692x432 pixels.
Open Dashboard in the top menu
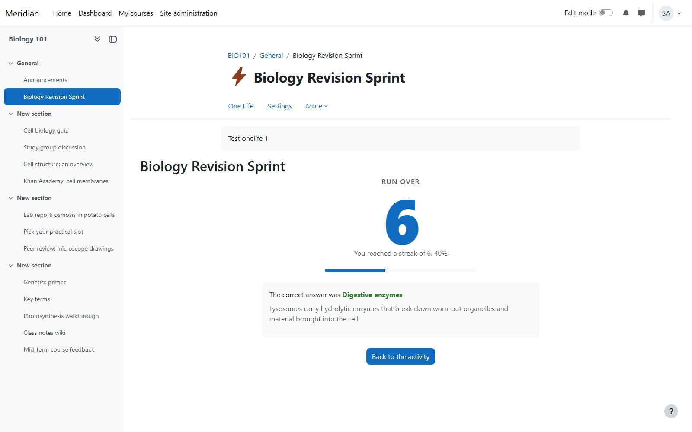tap(95, 13)
